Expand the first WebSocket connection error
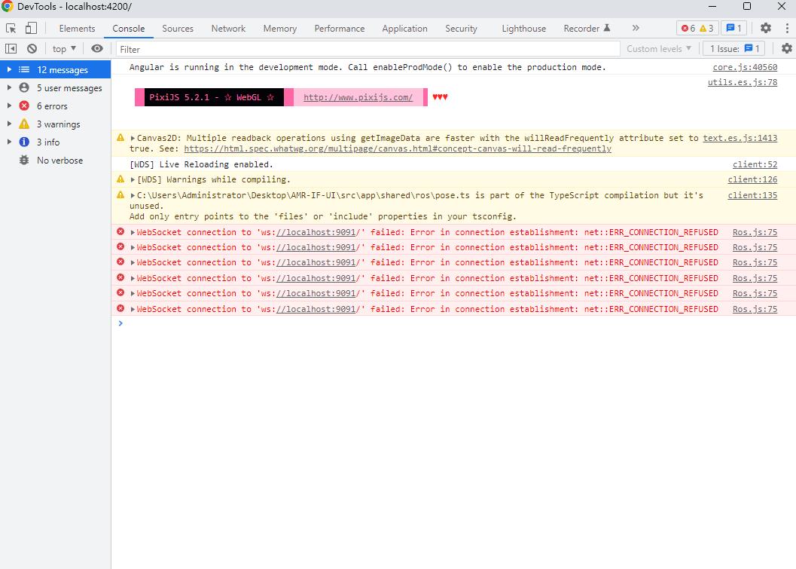 133,232
